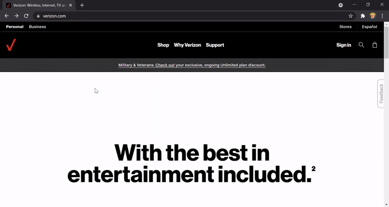Image resolution: width=389 pixels, height=207 pixels.
Task: Switch language with the Español link
Action: tap(370, 27)
